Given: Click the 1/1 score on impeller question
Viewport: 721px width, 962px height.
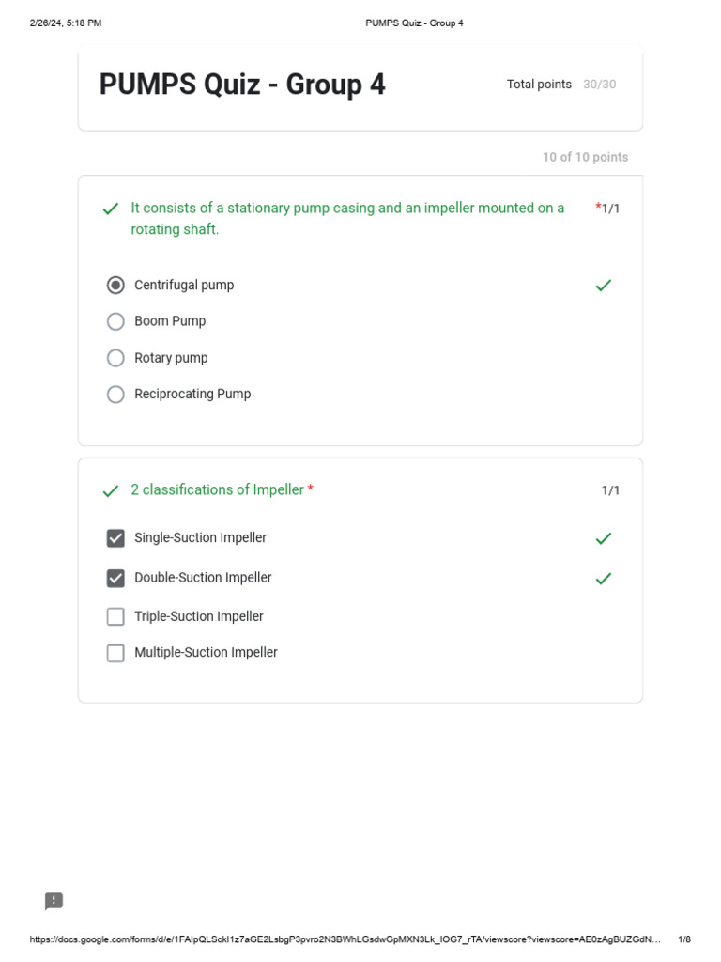Looking at the screenshot, I should [610, 490].
